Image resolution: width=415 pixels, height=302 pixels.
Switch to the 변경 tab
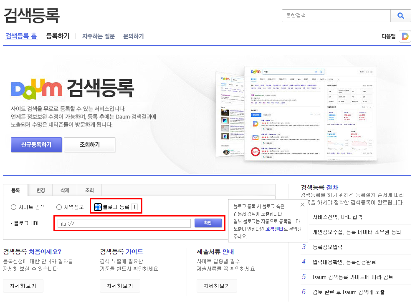40,190
